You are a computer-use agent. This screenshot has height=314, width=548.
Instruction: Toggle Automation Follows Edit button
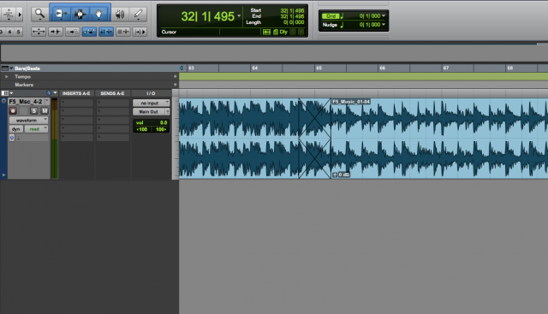pos(89,32)
